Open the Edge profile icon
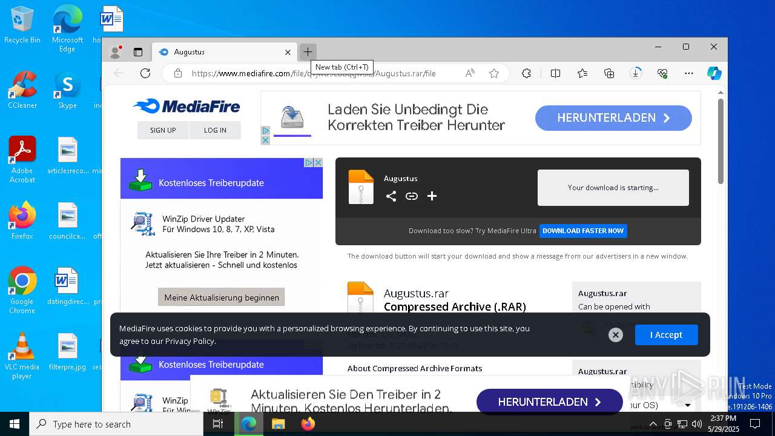This screenshot has width=775, height=436. pyautogui.click(x=115, y=52)
